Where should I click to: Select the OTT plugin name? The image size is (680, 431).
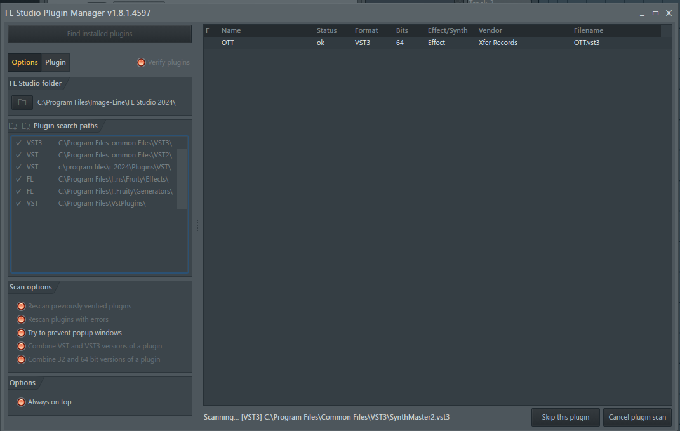228,43
